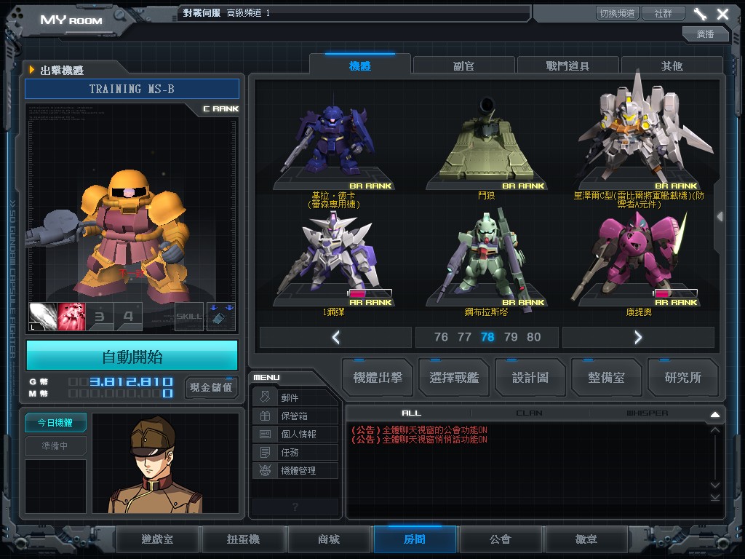The width and height of the screenshot is (745, 559).
Task: Select weapon slot 4
Action: [128, 316]
